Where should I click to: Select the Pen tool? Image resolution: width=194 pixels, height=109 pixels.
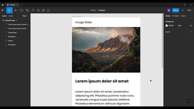point(27,10)
